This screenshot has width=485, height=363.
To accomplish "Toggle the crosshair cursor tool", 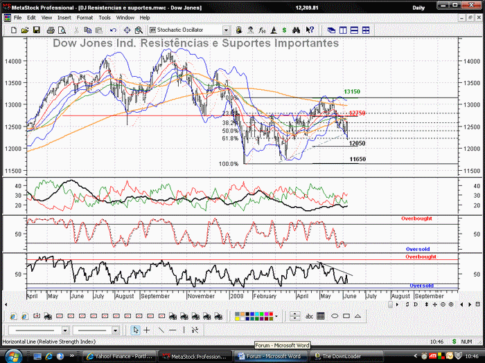I will coord(147,330).
